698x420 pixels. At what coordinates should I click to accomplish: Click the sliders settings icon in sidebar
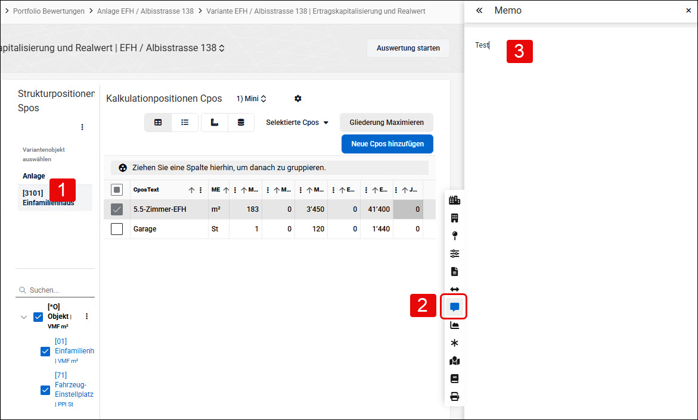click(x=454, y=253)
